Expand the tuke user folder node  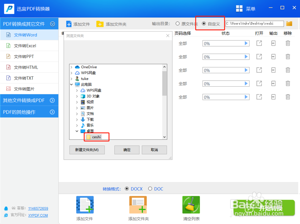(71, 79)
